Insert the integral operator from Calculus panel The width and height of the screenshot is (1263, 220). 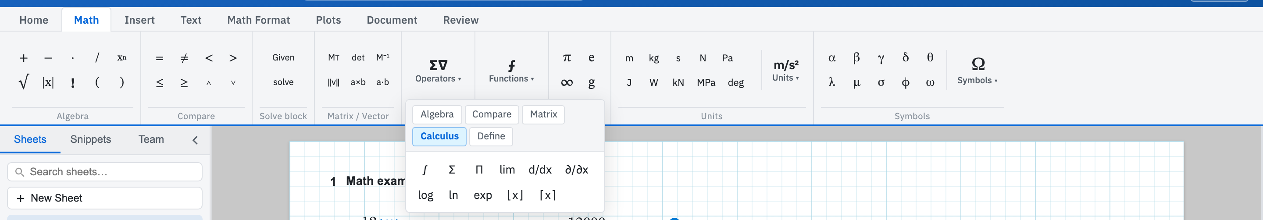pos(425,170)
